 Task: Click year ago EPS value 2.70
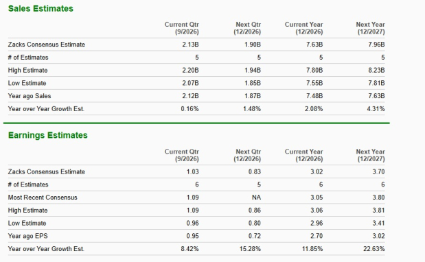pyautogui.click(x=317, y=236)
